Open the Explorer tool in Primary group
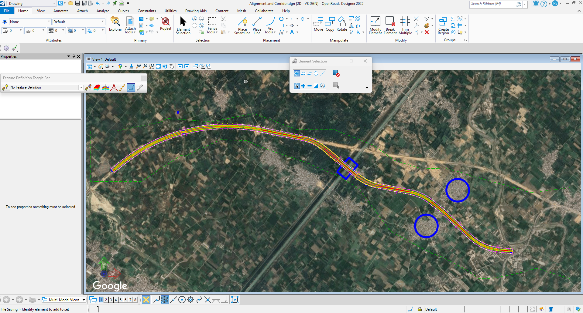 pos(115,24)
